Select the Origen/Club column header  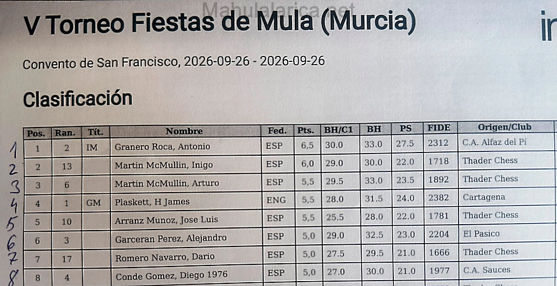pos(504,127)
